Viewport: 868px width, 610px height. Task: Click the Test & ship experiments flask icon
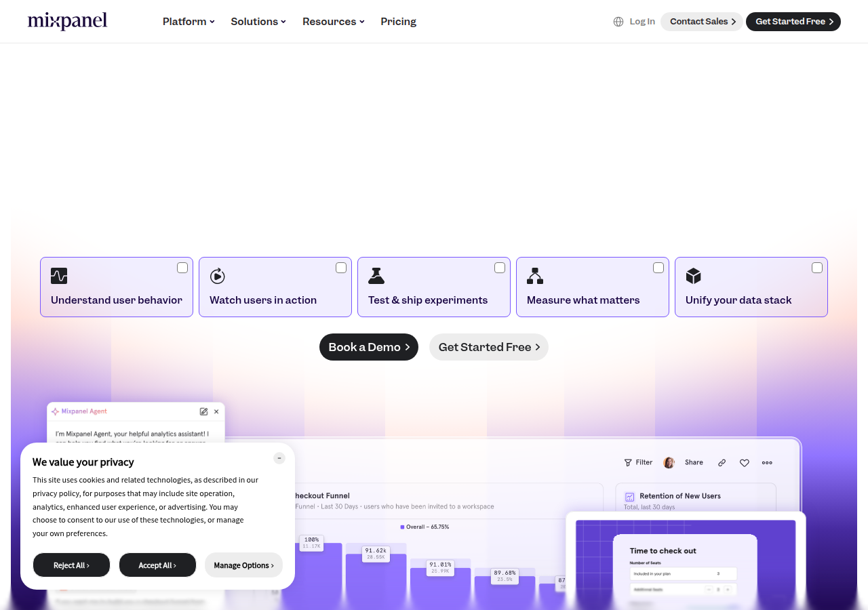point(376,276)
